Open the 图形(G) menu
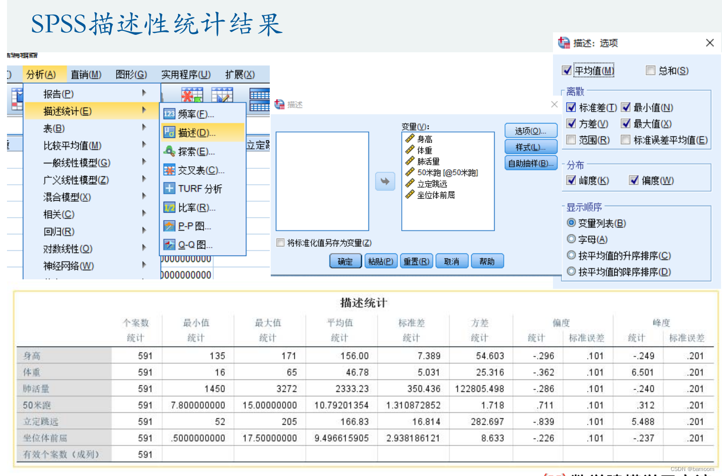 pos(131,74)
